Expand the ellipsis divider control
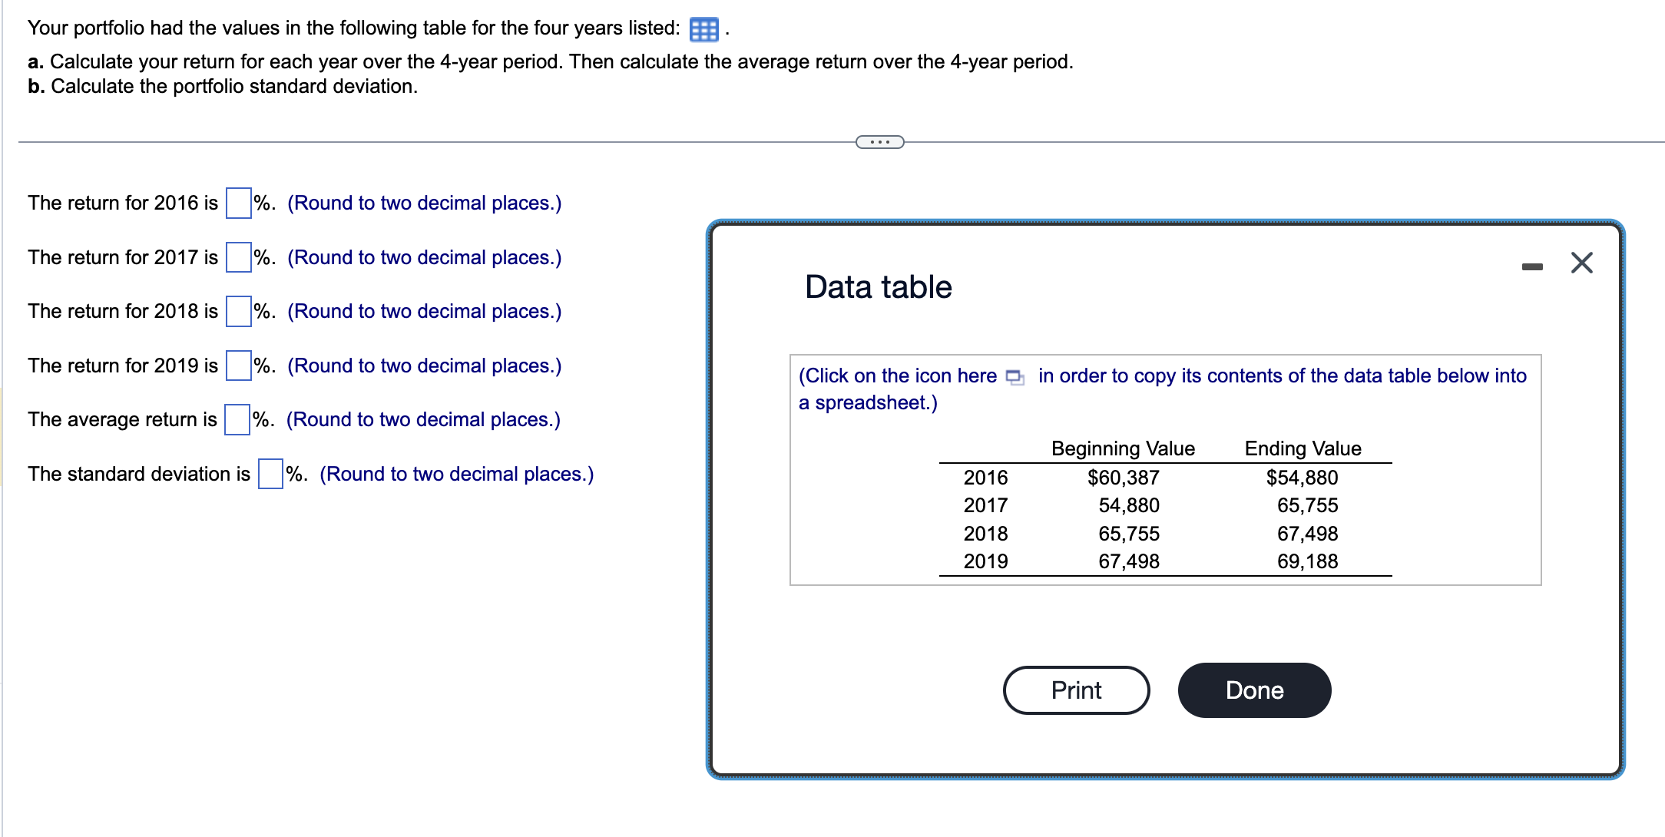 [x=879, y=141]
